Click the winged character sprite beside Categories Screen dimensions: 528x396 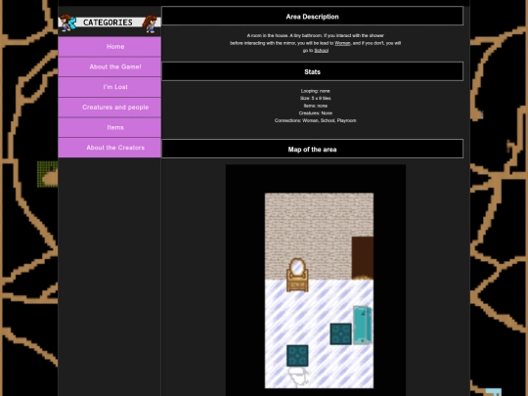tap(67, 22)
